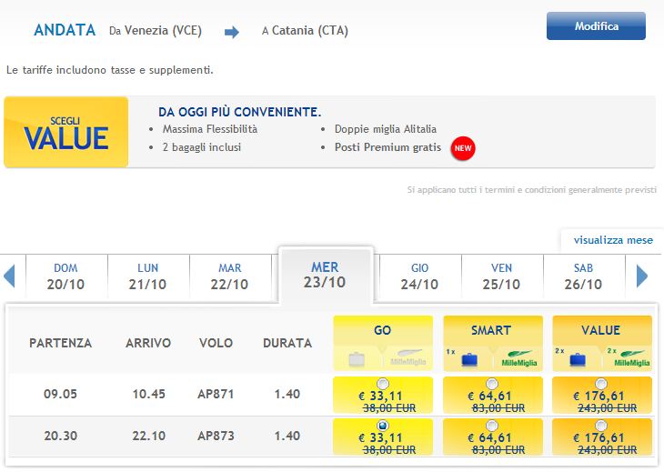The width and height of the screenshot is (664, 472).
Task: Click the MilleMiglia logo under SMART
Action: [x=518, y=358]
